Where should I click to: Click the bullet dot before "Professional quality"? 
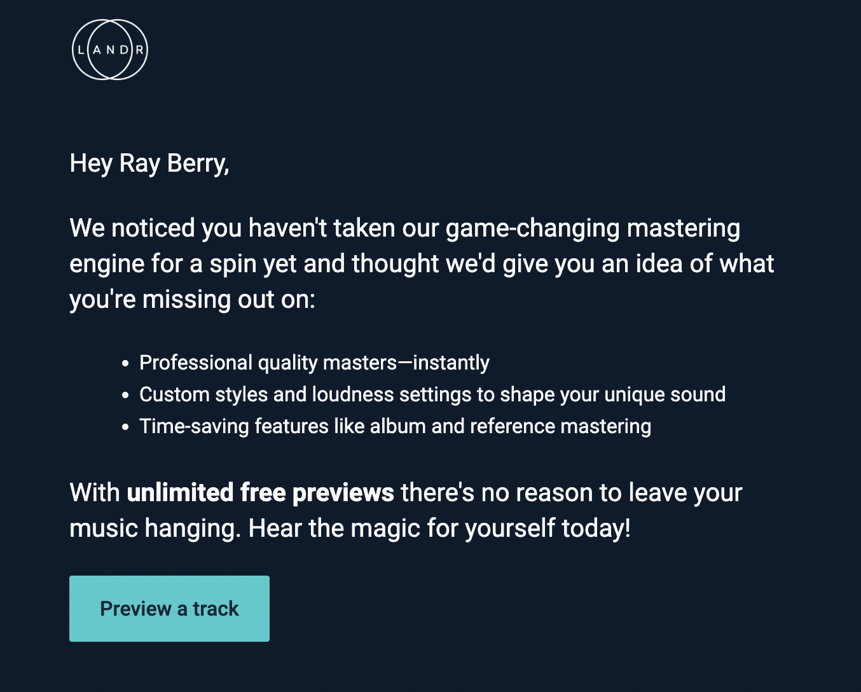[125, 364]
